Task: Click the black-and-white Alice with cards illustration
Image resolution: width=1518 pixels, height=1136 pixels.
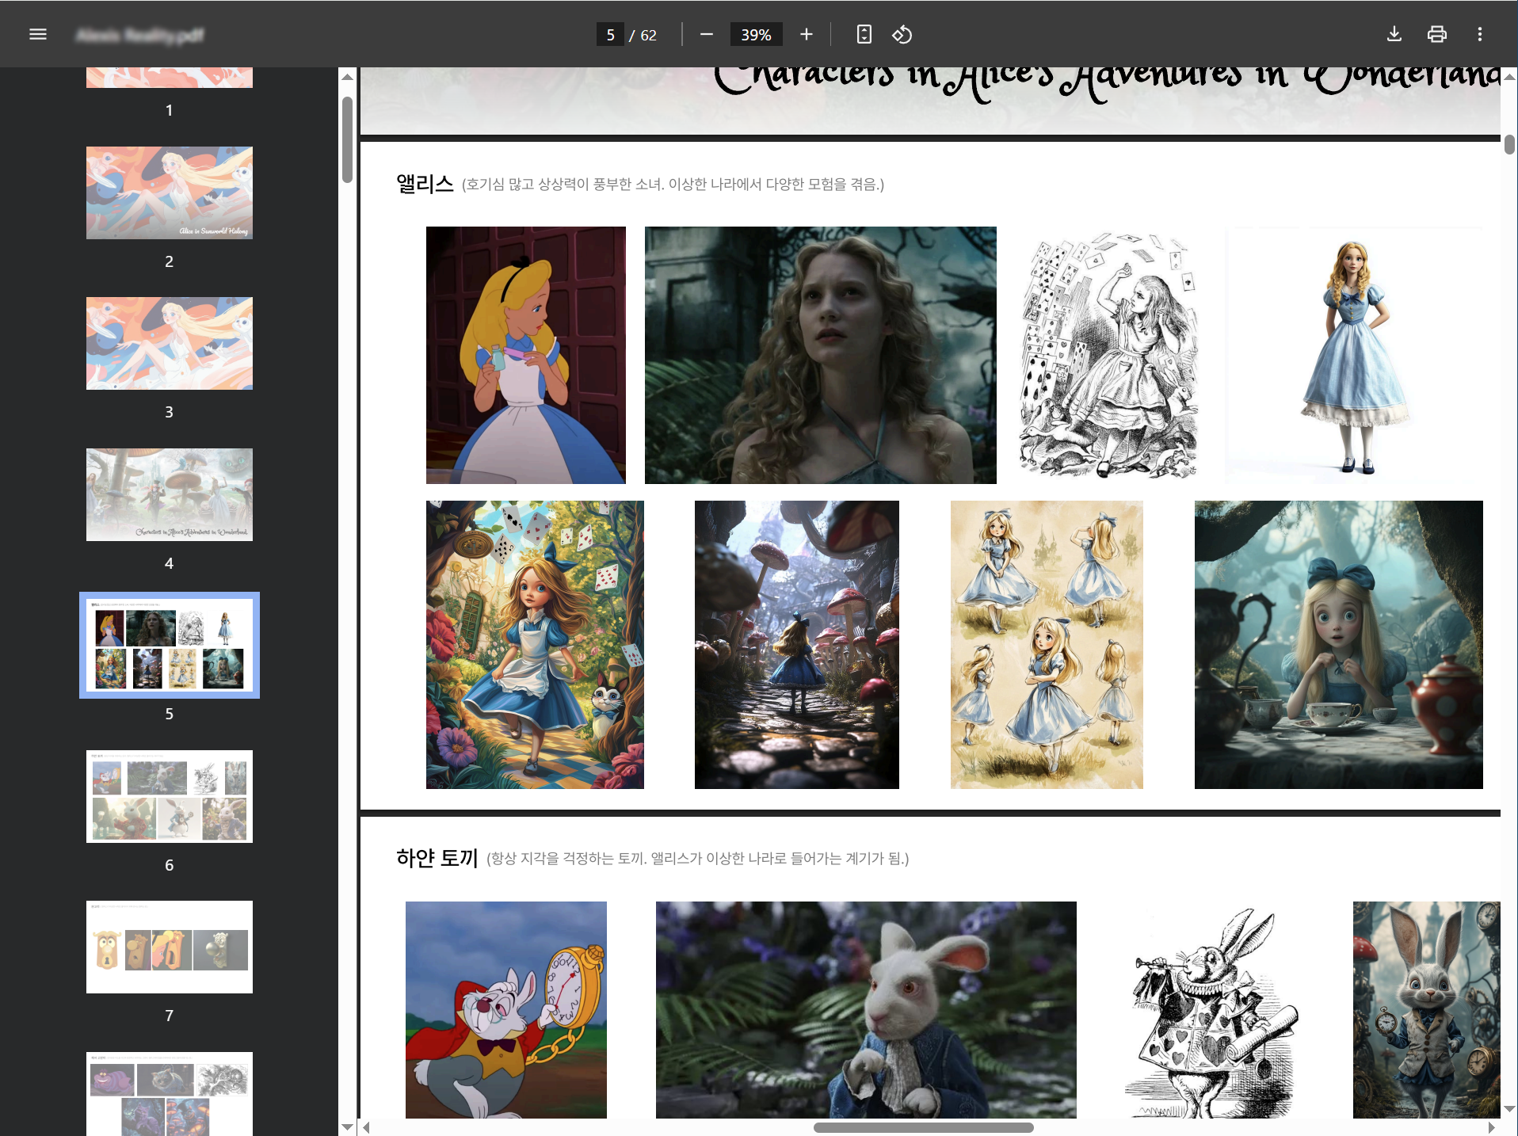Action: pyautogui.click(x=1109, y=355)
